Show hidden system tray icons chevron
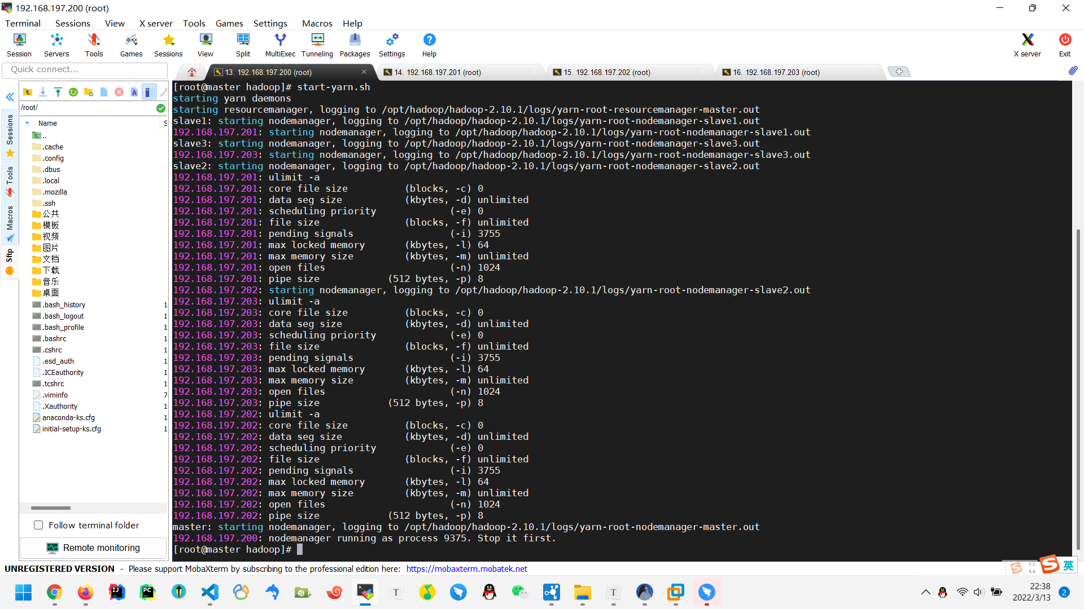Screen dimensions: 1084x609 coord(925,592)
